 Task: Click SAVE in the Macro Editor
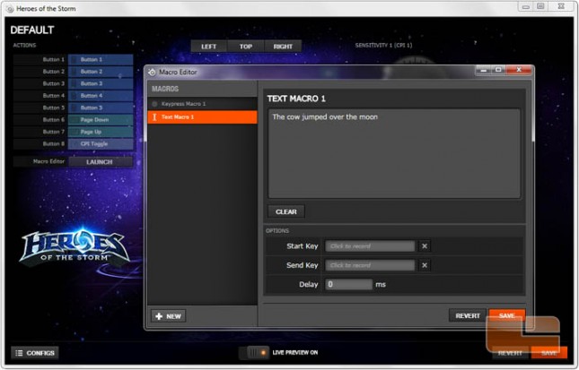pyautogui.click(x=507, y=316)
